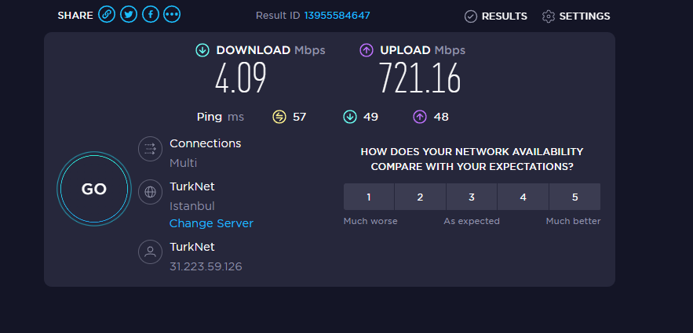Image resolution: width=693 pixels, height=333 pixels.
Task: Share result on Twitter
Action: pos(128,15)
